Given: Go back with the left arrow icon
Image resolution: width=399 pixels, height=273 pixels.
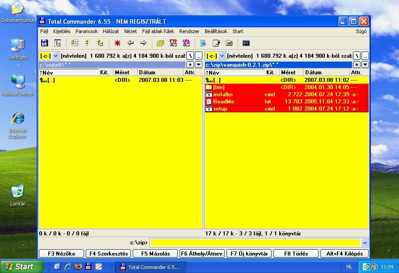Looking at the screenshot, I should click(130, 43).
